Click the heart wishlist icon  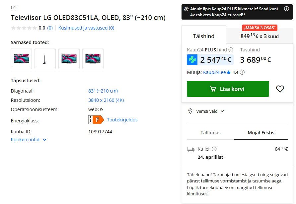280,89
